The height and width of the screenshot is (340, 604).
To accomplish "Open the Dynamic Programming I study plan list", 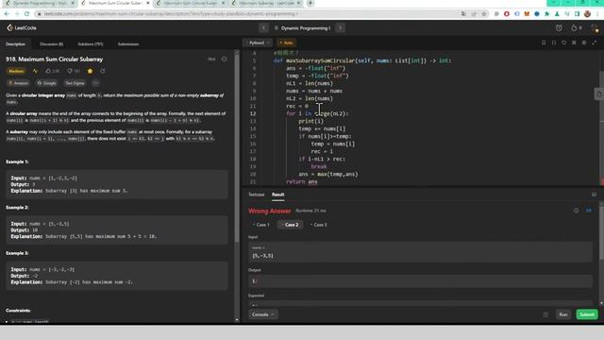I will coord(302,28).
